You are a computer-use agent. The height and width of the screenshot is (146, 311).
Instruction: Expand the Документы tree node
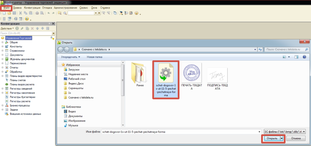tap(2, 55)
